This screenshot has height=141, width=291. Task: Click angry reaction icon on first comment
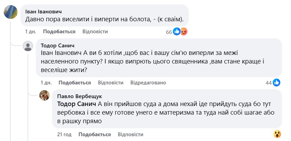pos(184,32)
